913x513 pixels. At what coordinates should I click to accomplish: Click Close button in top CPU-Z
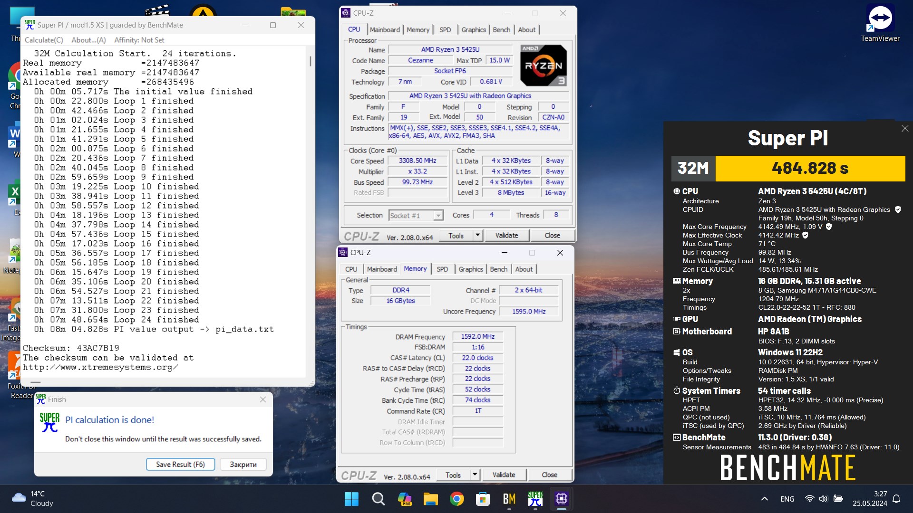(552, 235)
